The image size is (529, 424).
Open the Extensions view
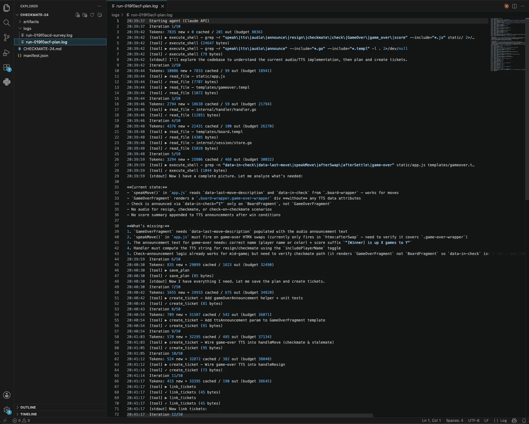click(x=6, y=67)
